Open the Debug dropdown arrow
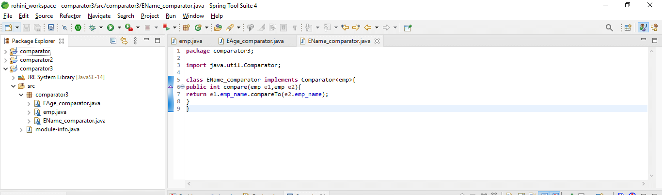The image size is (662, 195). click(101, 28)
